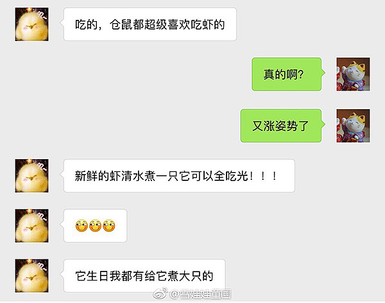
Task: Tap cat avatar next to "真的啊?"
Action: [353, 74]
